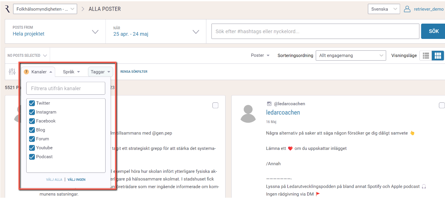Uncheck the Instagram channel checkbox
The image size is (445, 199).
[32, 112]
